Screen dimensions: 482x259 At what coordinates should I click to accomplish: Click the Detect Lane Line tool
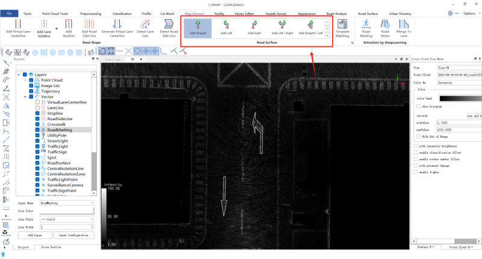click(145, 28)
